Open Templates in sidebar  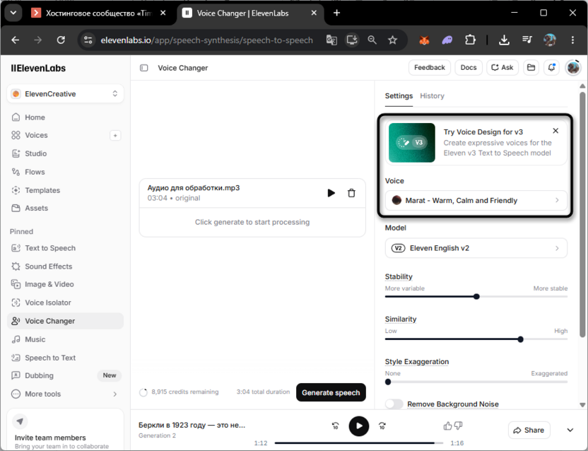tap(65, 190)
